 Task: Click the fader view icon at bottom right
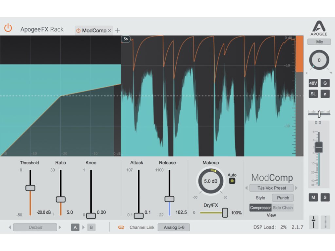coord(313,222)
